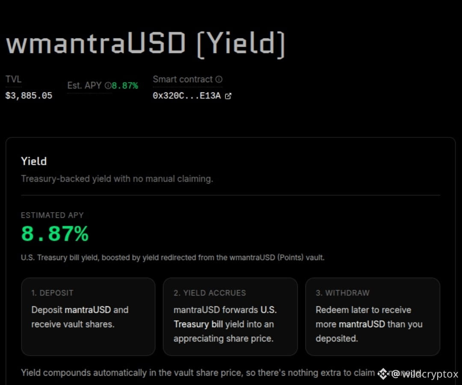Click the Est. APY info icon

click(x=108, y=86)
